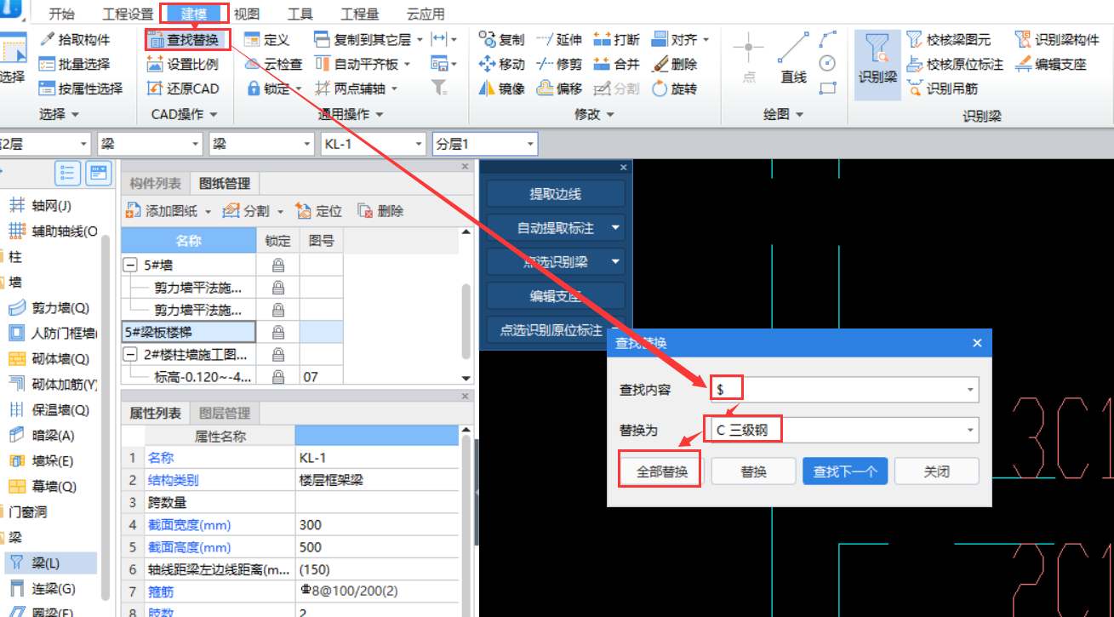Viewport: 1114px width, 617px height.
Task: Click the 替换 button in dialog
Action: (x=753, y=471)
